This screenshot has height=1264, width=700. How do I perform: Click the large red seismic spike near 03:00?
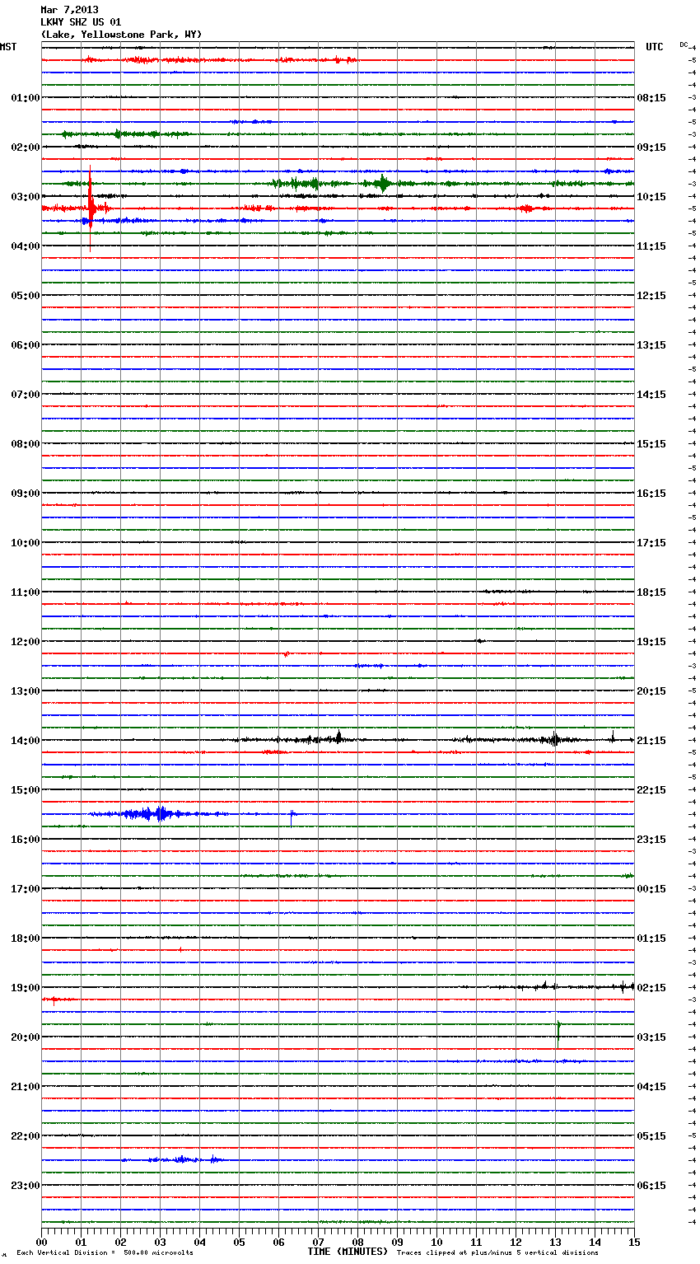(91, 208)
